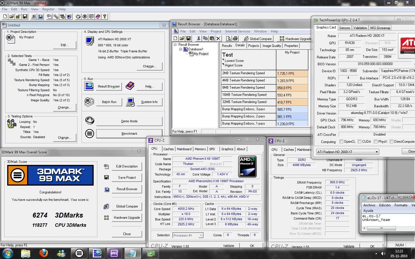
Task: Click the Open project folder icon in 3DMark toolbar
Action: click(x=12, y=16)
